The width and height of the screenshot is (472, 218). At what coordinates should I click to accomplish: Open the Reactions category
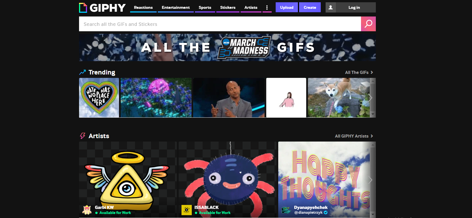143,7
